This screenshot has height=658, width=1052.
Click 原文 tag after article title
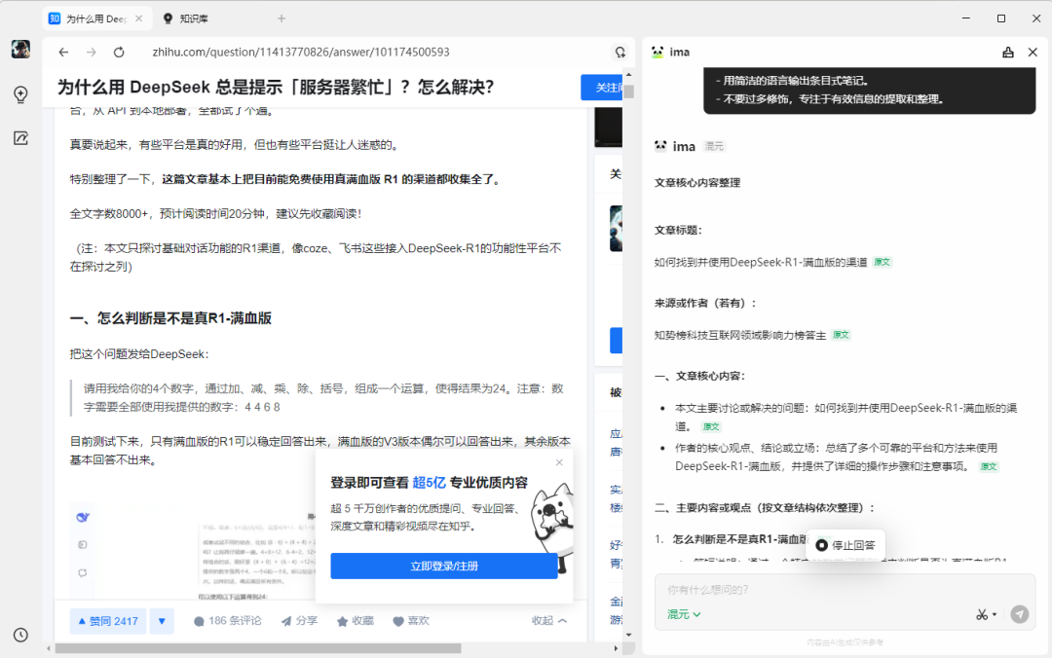(x=883, y=262)
